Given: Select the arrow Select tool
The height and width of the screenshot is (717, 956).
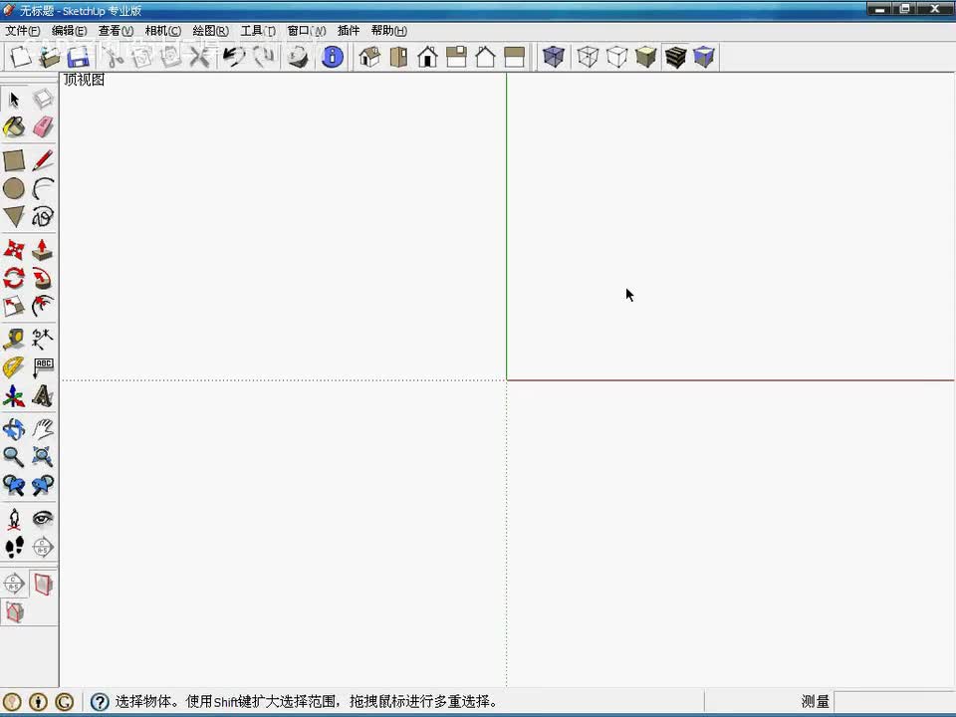Looking at the screenshot, I should (14, 99).
